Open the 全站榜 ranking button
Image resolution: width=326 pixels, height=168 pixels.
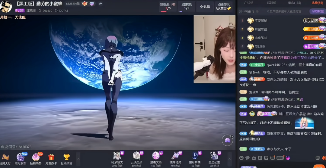pyautogui.click(x=205, y=7)
